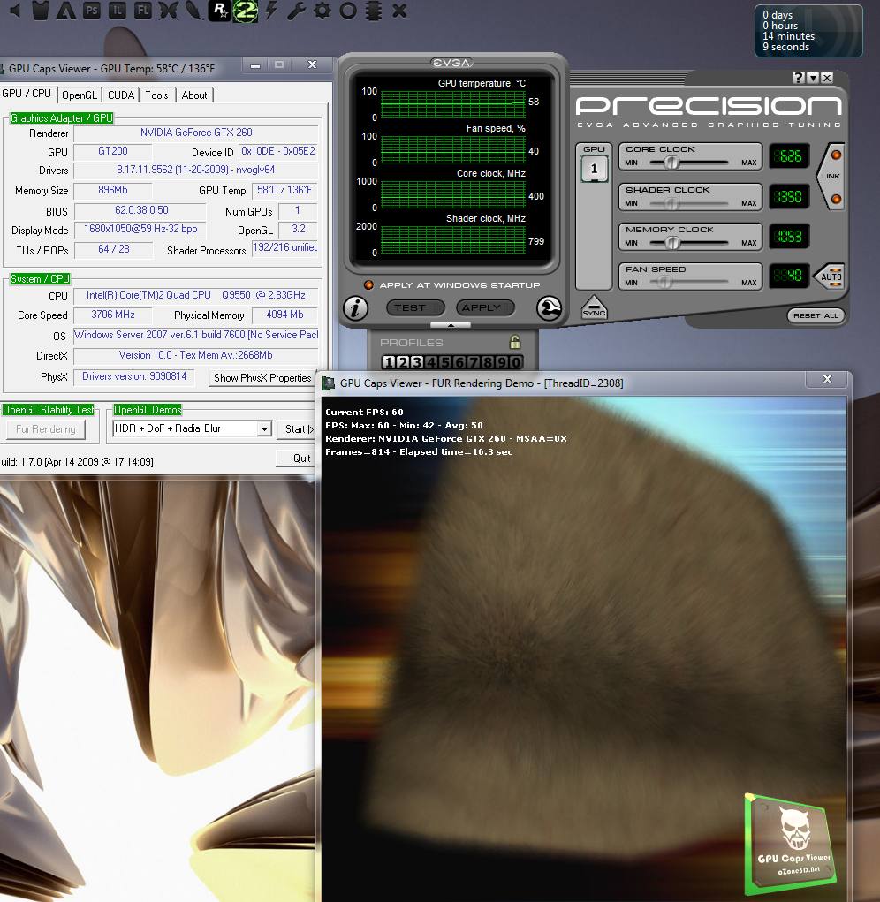Open Precision dropdown arrow in title bar
Viewport: 880px width, 902px height.
(812, 78)
